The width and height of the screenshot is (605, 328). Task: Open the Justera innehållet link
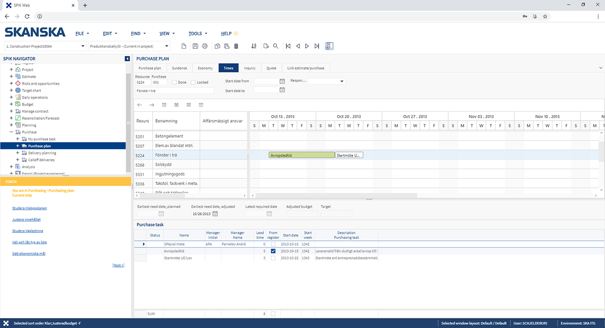26,220
